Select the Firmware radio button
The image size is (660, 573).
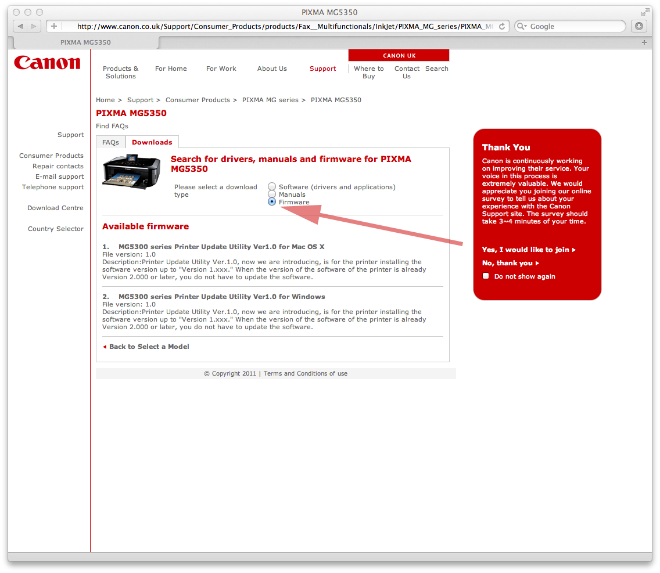(272, 202)
